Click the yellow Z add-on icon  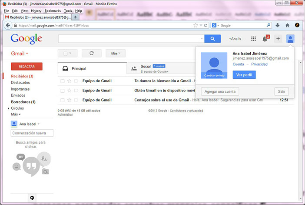(297, 25)
